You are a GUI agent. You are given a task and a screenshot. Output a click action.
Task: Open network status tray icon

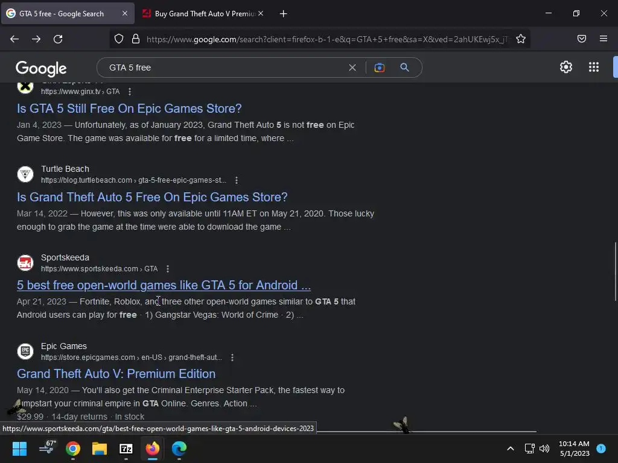[529, 449]
